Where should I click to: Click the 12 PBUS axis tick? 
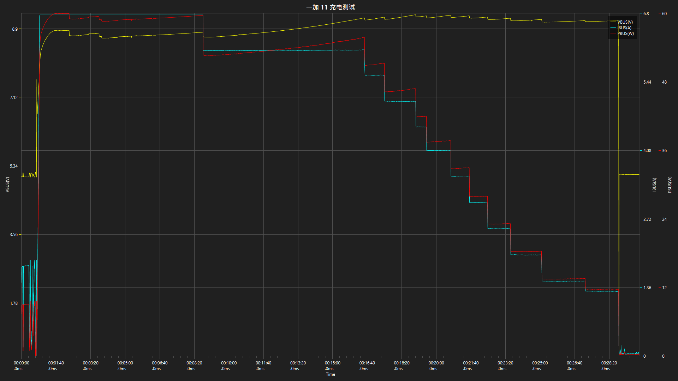(x=664, y=288)
